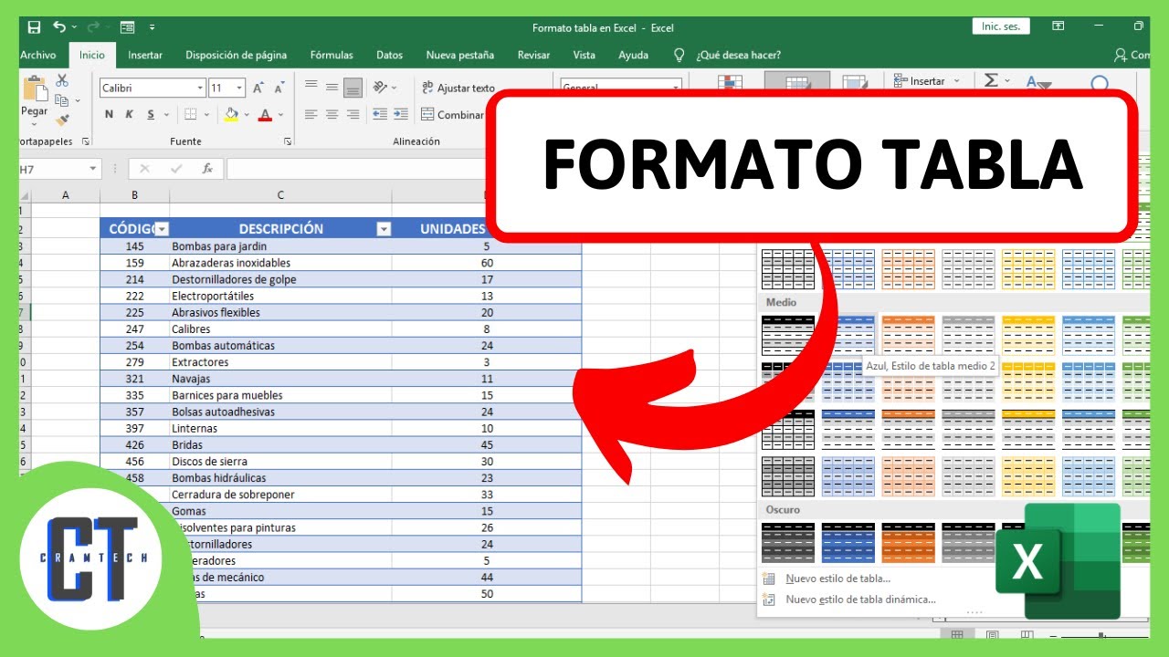Open the Datos tab
Screen dimensions: 1169x657
click(389, 55)
